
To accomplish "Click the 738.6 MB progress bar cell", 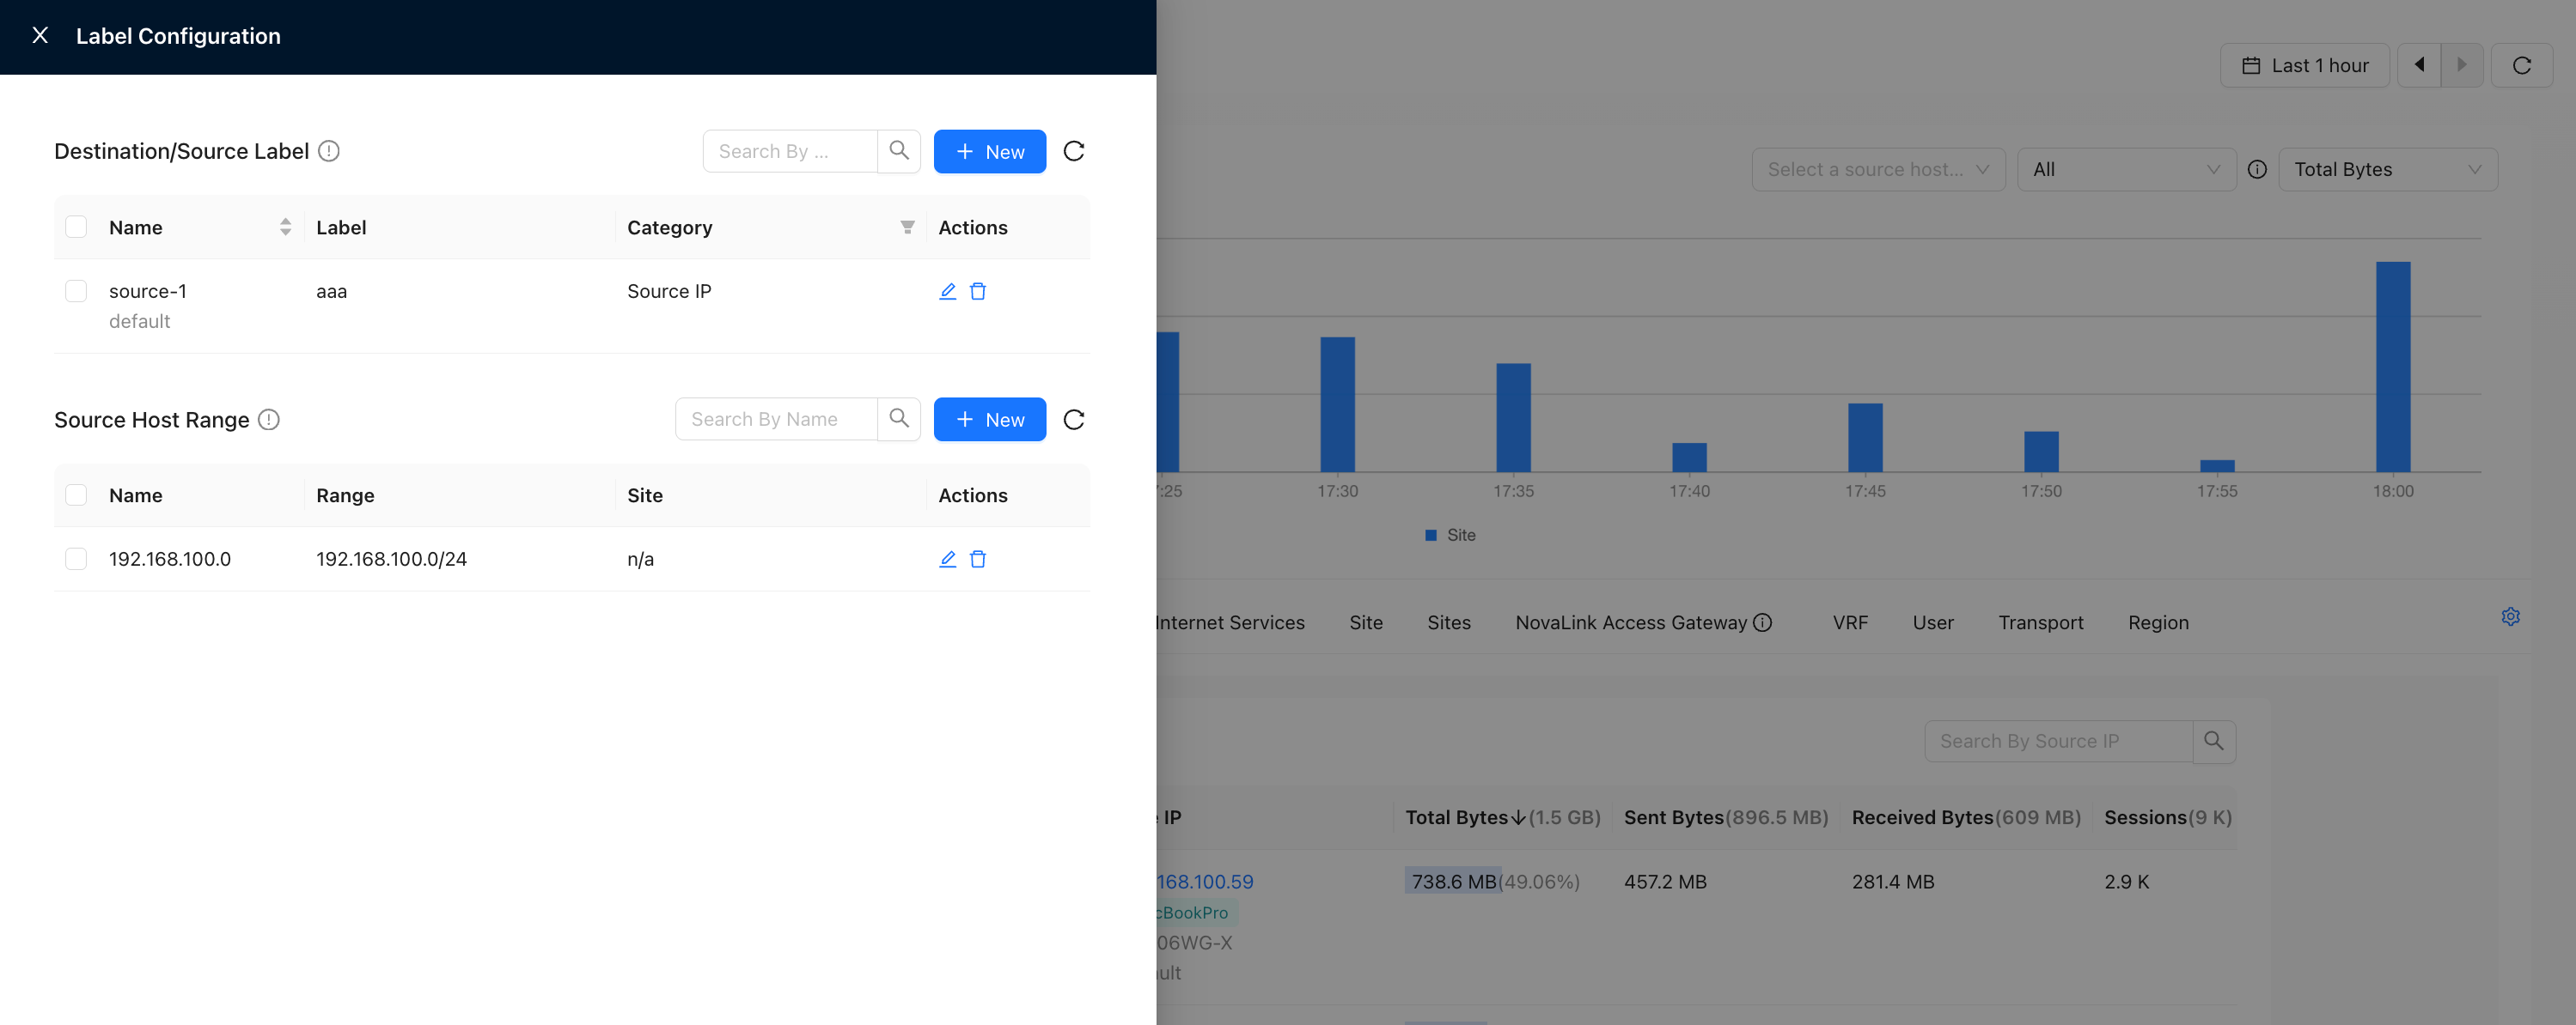I will [x=1453, y=881].
